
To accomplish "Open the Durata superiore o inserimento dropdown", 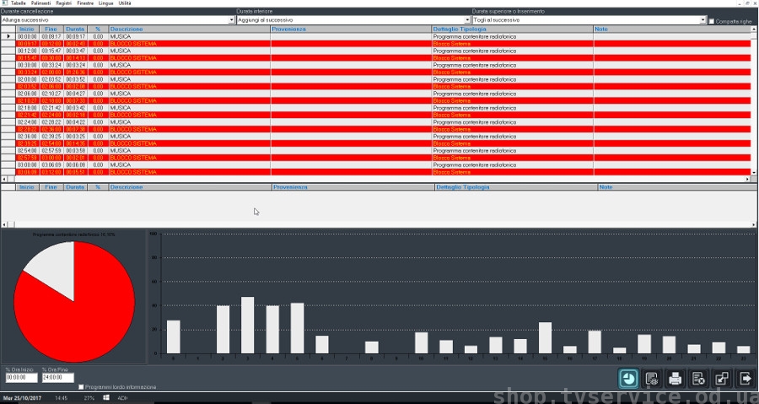I will coord(702,19).
